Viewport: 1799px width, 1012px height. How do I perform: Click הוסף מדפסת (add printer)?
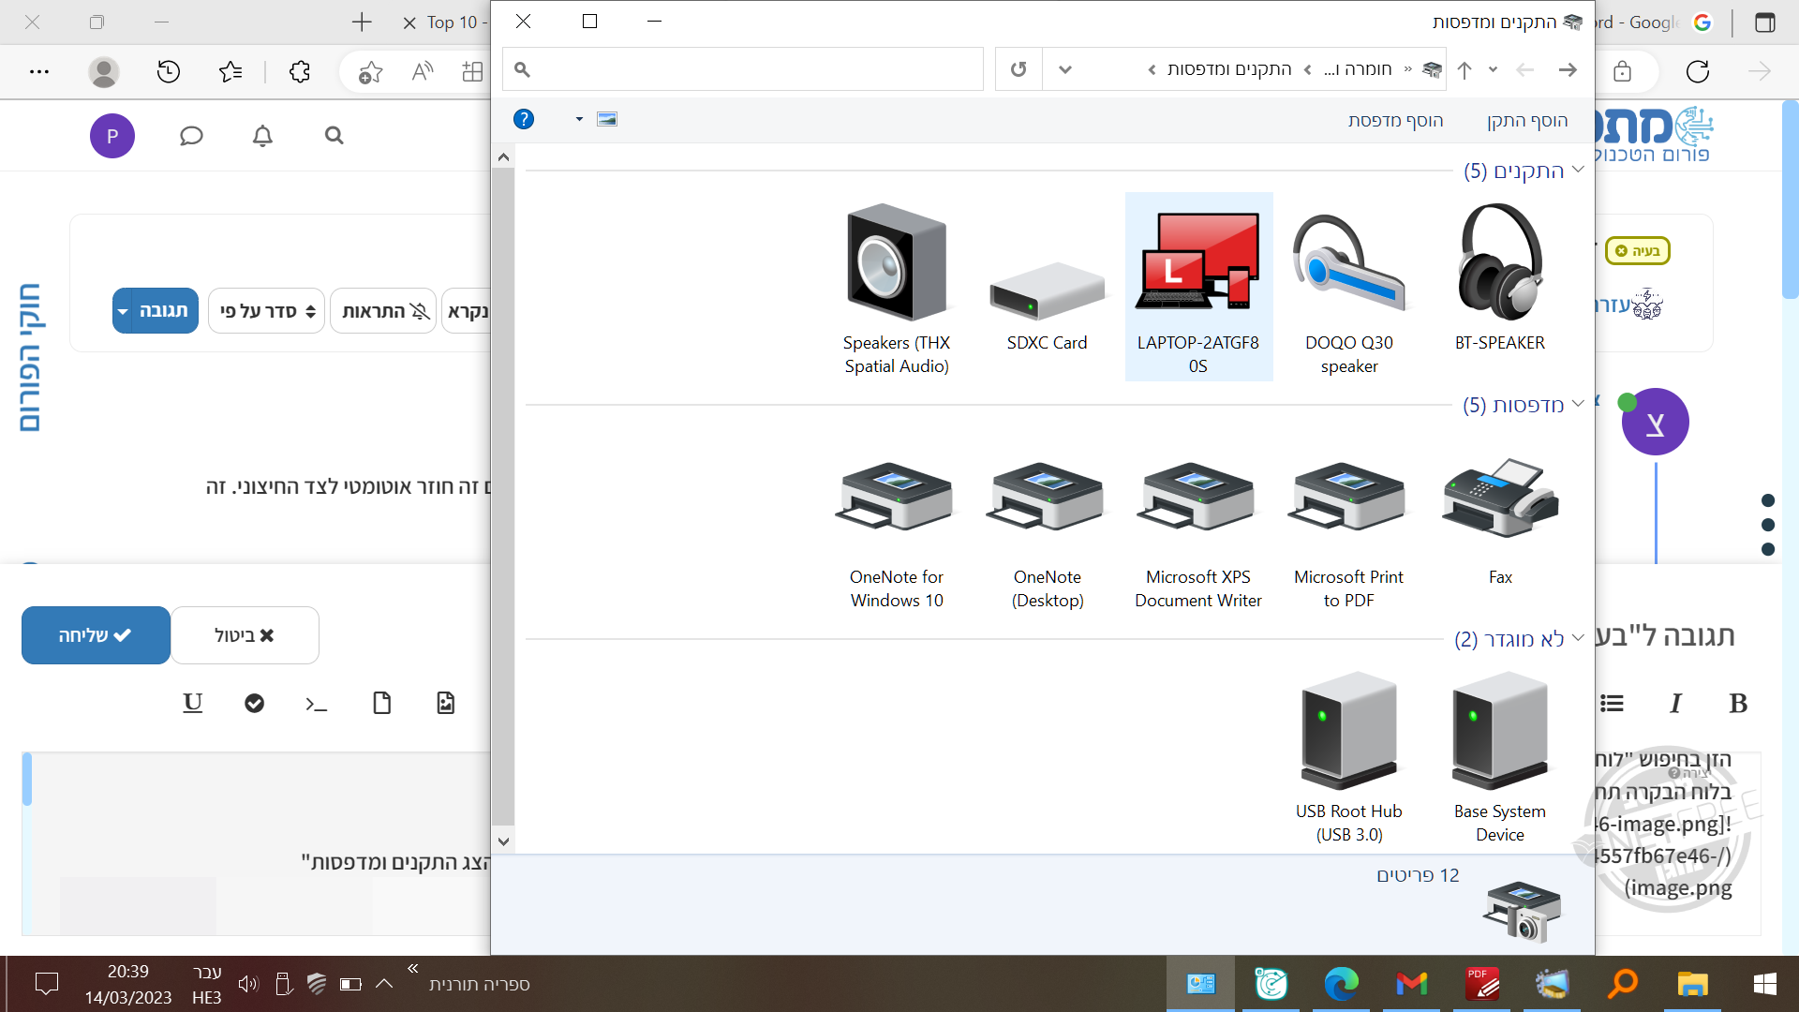[x=1395, y=120]
